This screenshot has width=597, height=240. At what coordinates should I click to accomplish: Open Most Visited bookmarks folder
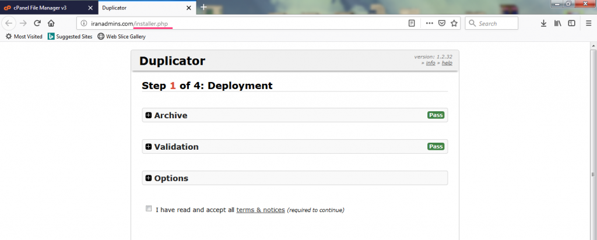(x=24, y=37)
